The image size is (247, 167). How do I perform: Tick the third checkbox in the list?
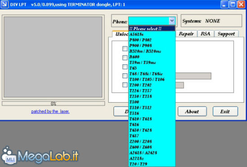(125, 67)
